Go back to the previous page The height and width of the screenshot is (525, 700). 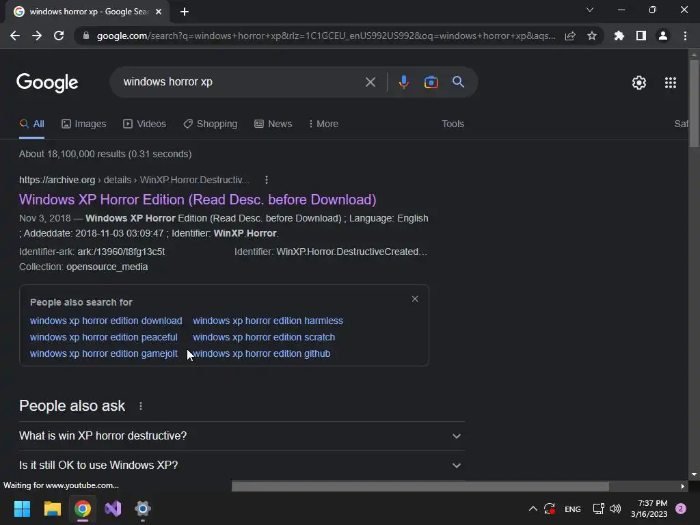[x=15, y=36]
